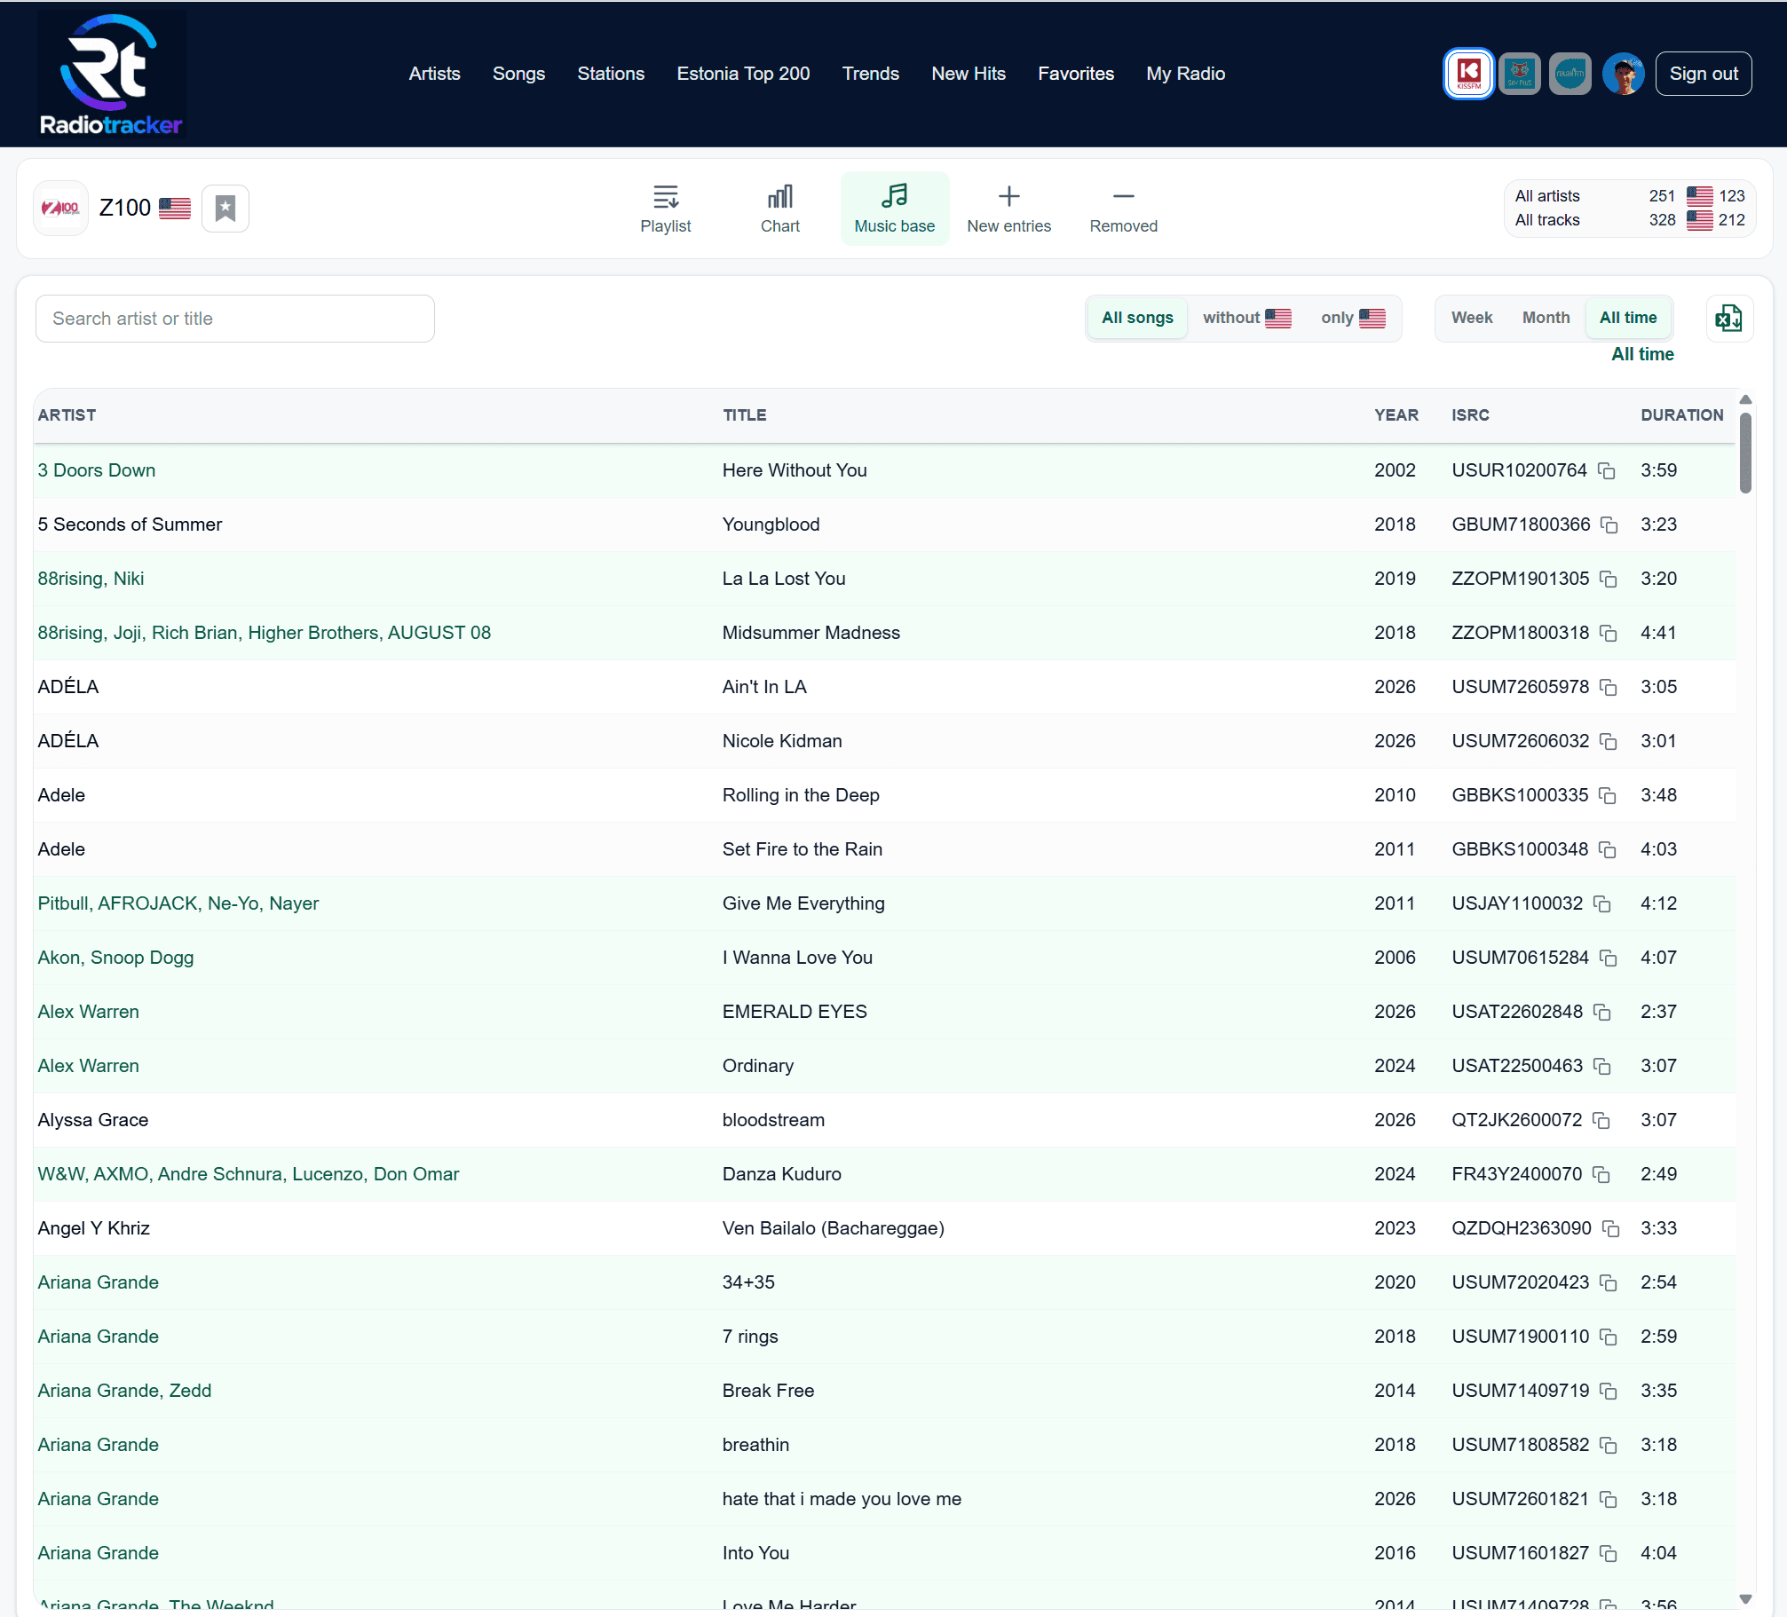The width and height of the screenshot is (1787, 1617).
Task: Go to Estonia Top 200
Action: (743, 74)
